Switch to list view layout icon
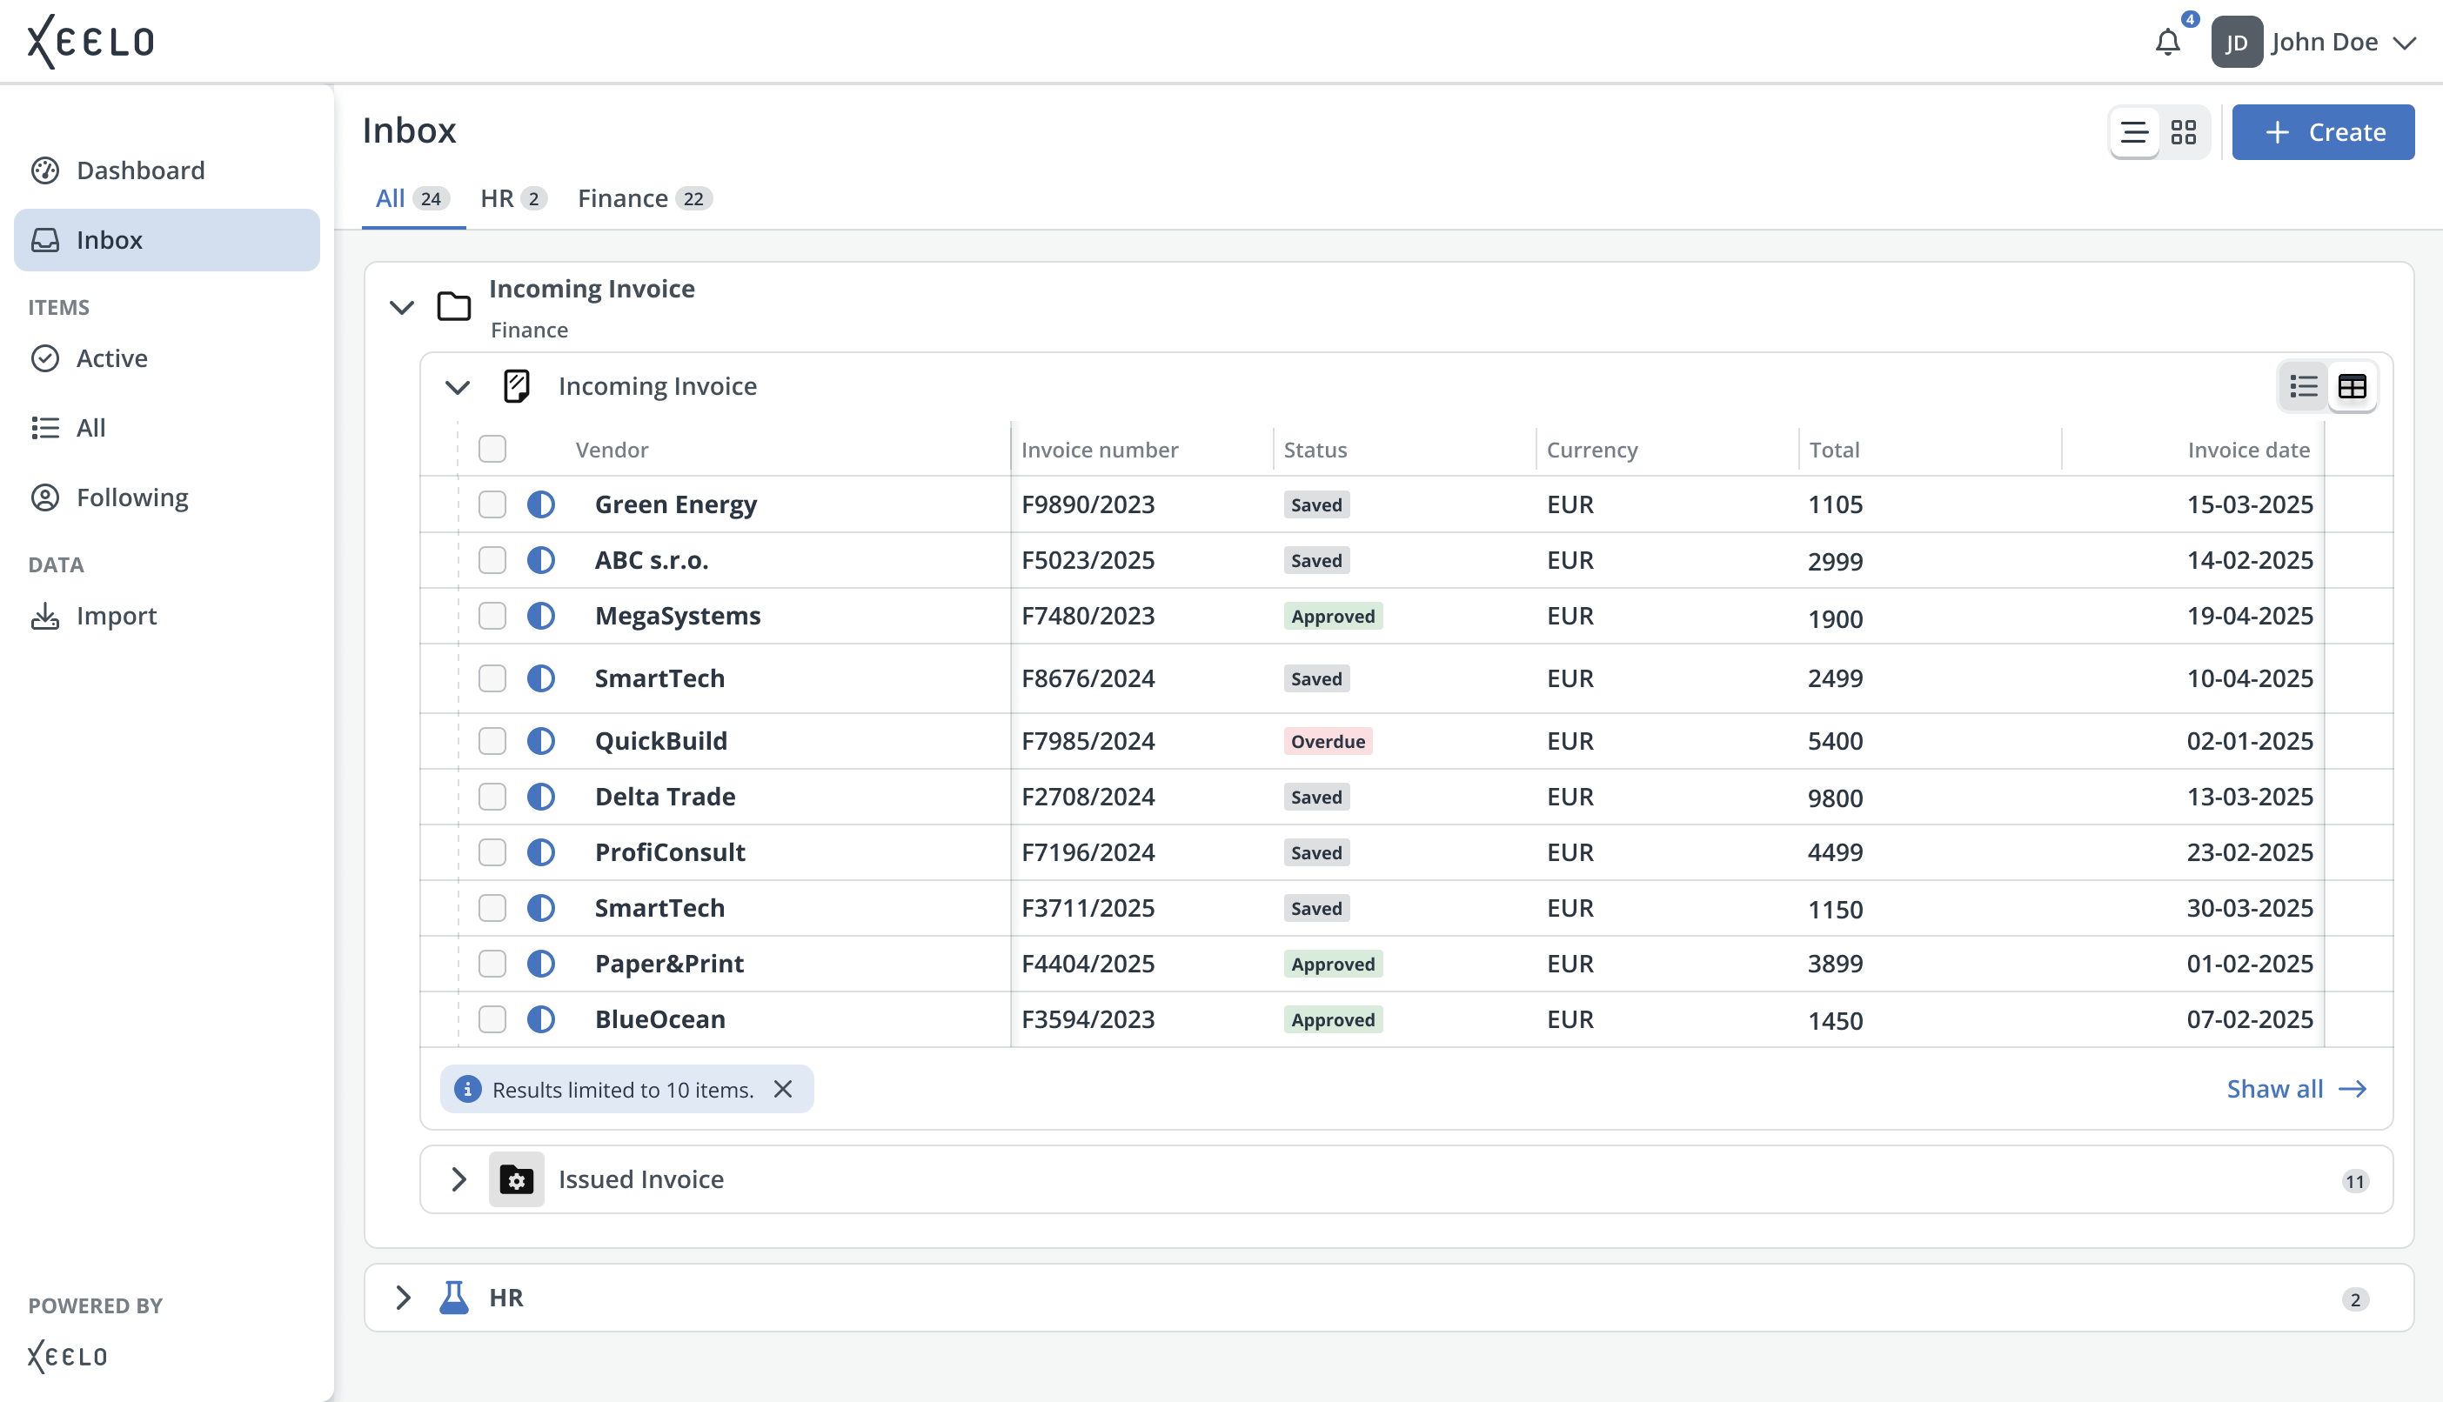Screen dimensions: 2443x1402 (2134, 132)
